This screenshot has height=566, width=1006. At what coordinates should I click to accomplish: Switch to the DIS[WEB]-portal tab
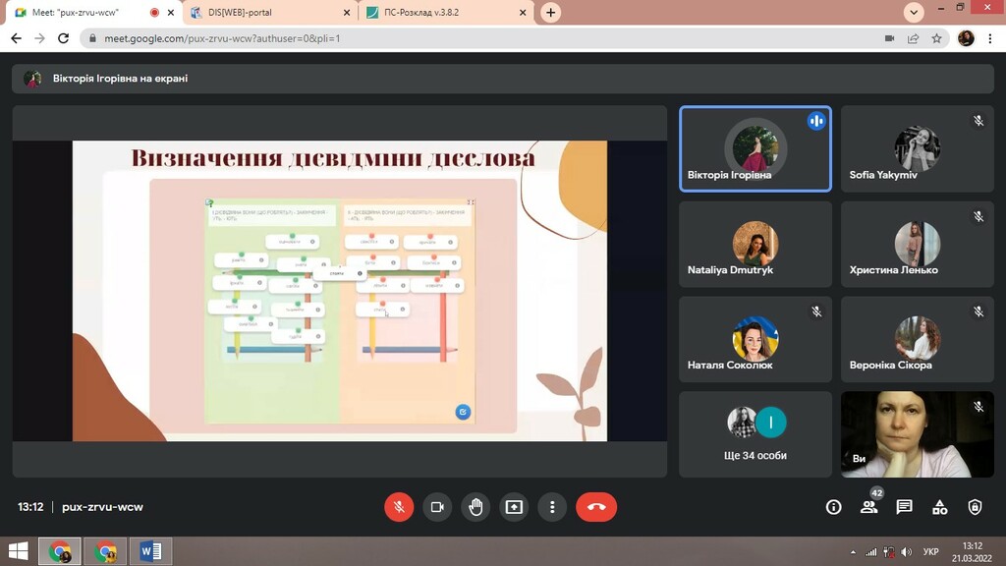(x=270, y=12)
